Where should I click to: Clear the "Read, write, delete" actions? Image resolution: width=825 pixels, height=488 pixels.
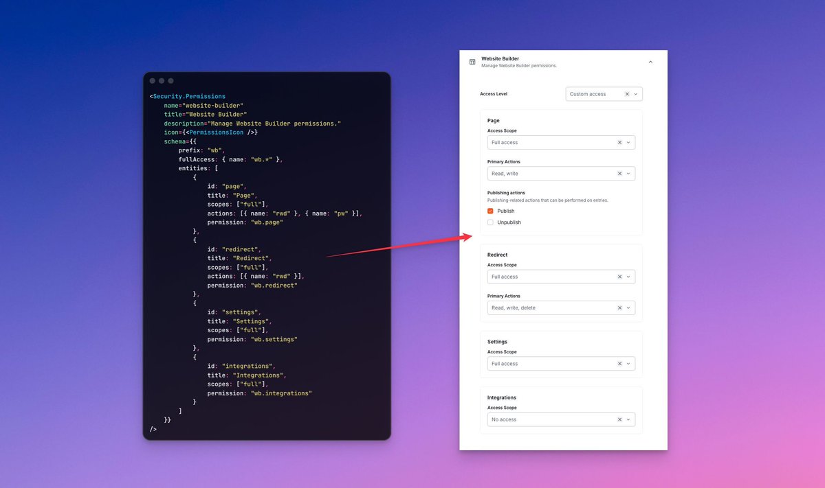click(619, 307)
